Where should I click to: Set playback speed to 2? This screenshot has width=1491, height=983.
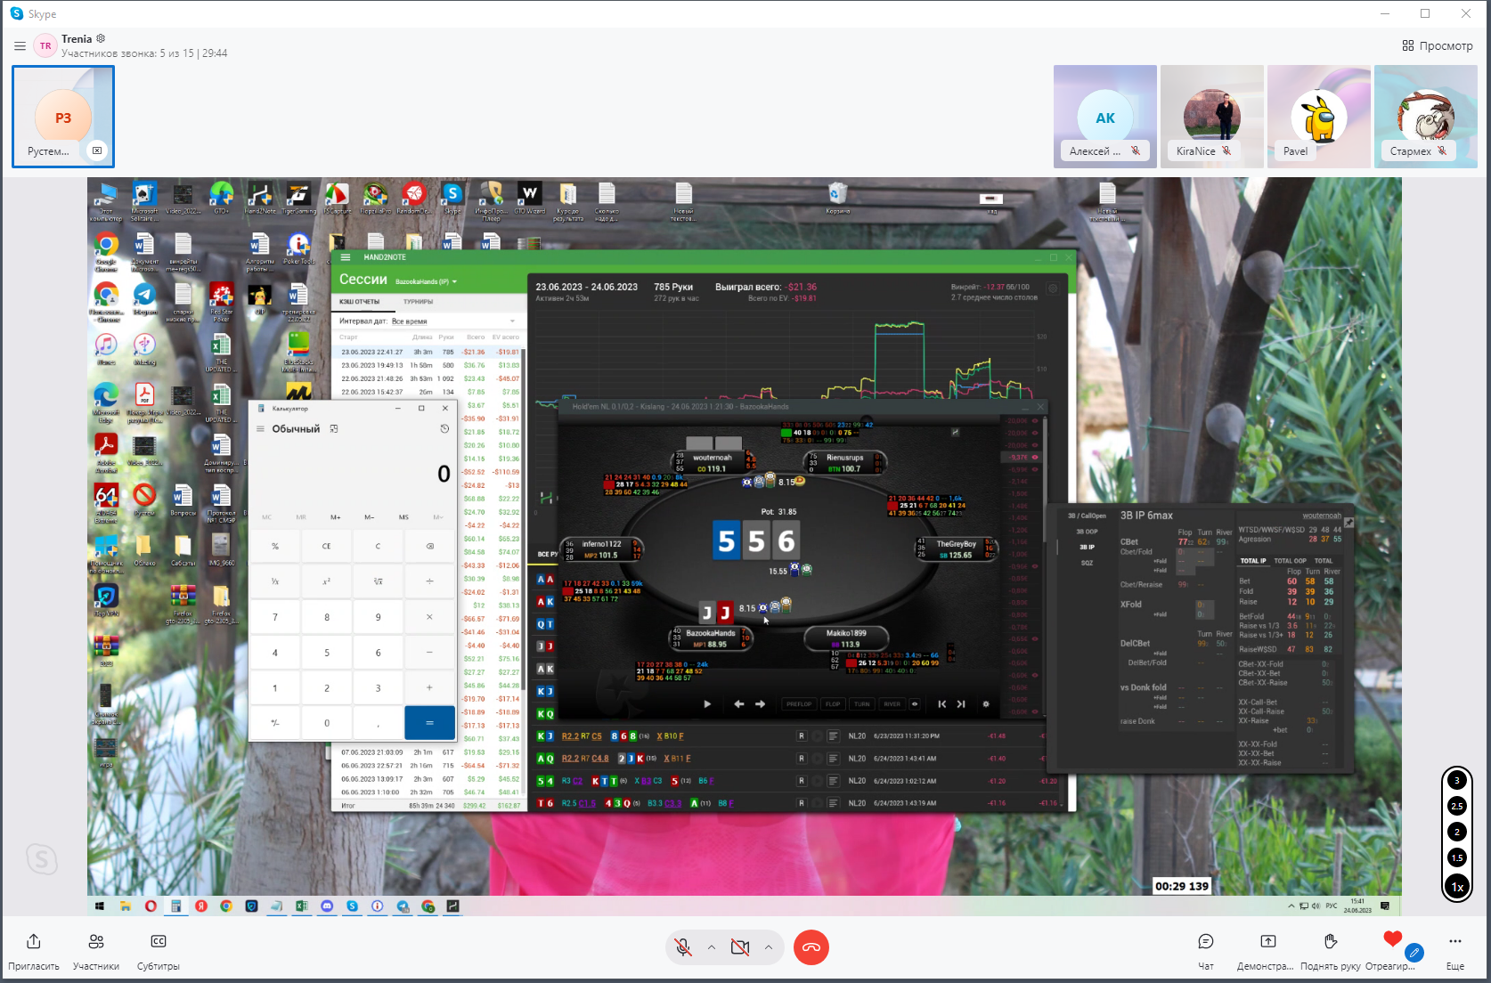click(1457, 832)
